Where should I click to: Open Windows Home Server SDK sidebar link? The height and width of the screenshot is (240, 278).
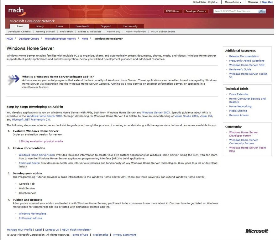click(247, 65)
